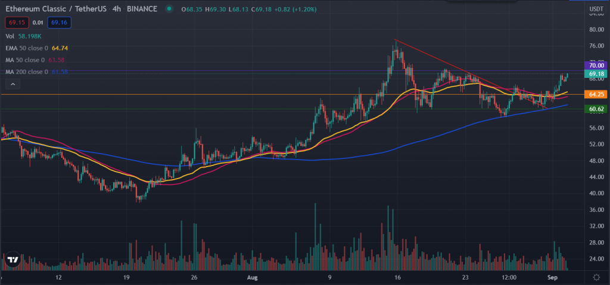Select the MA 50 close 0 indicator
Screen dimensions: 610x285
pyautogui.click(x=25, y=60)
